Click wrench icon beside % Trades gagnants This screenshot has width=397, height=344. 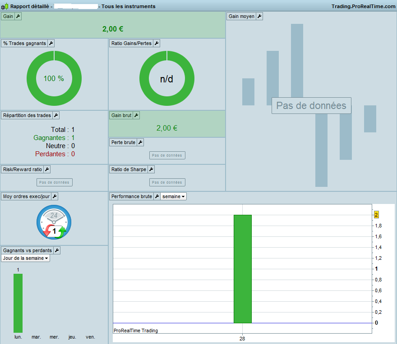(51, 44)
